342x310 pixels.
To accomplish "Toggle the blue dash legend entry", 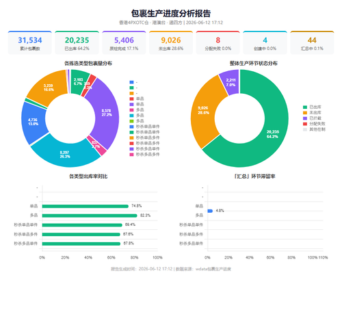I will point(133,82).
